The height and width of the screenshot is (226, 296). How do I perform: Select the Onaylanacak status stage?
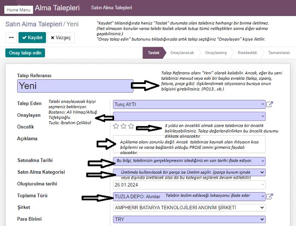pyautogui.click(x=182, y=53)
